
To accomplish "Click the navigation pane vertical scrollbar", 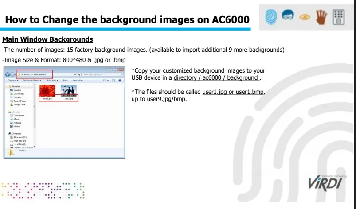I will 34,107.
